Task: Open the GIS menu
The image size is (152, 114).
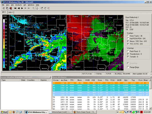Action: 25,5
